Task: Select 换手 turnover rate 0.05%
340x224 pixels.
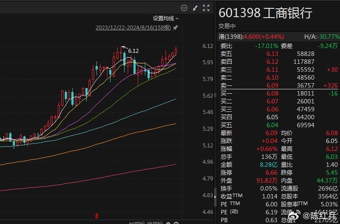Action: tap(269, 188)
